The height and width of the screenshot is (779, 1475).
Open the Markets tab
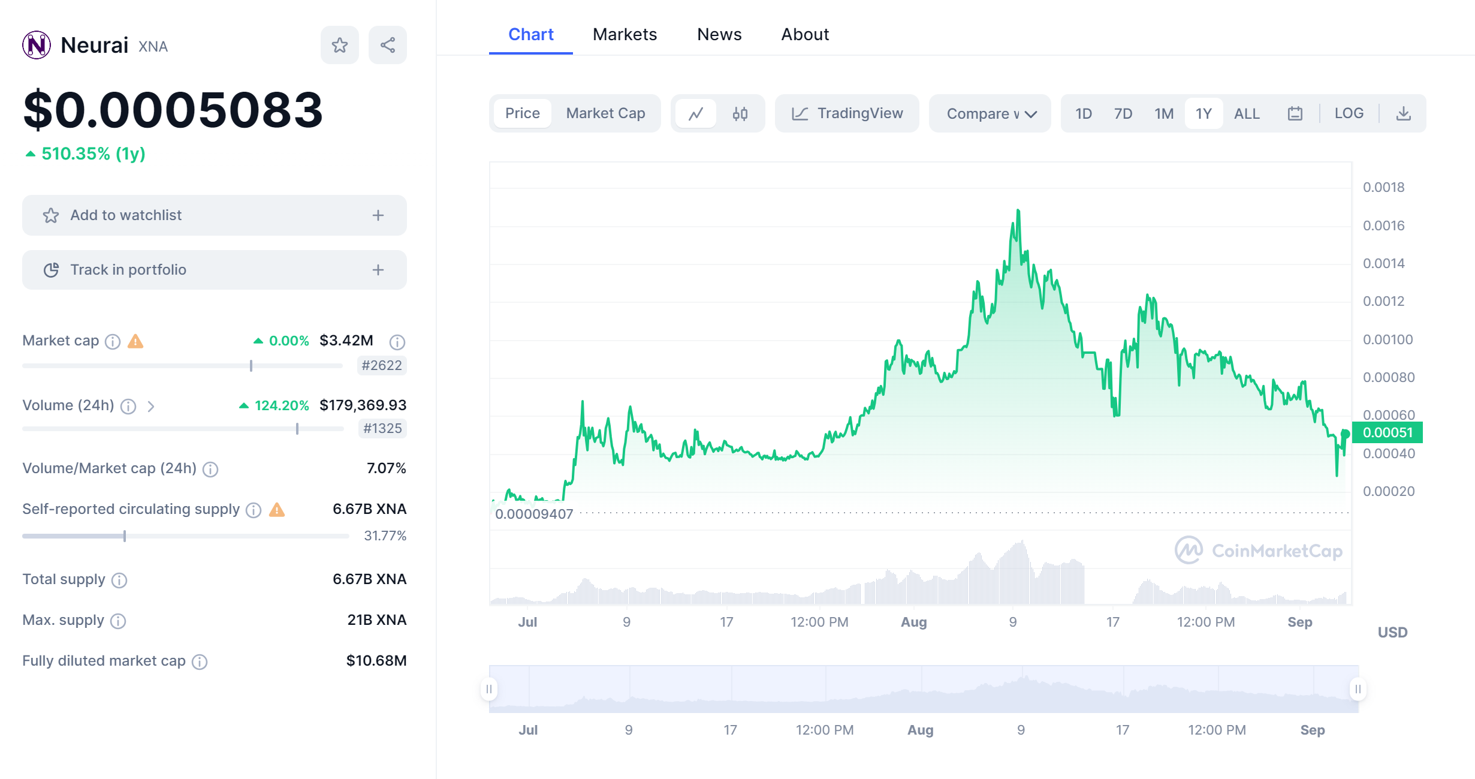[x=625, y=34]
